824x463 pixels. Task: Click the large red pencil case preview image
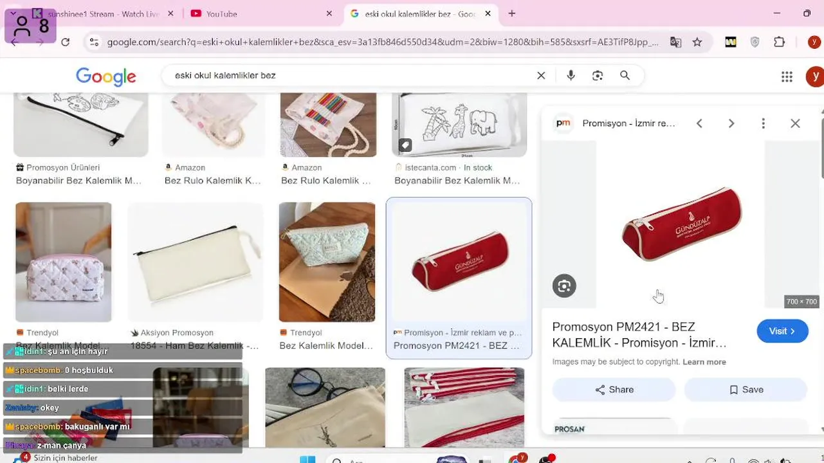[x=681, y=224]
